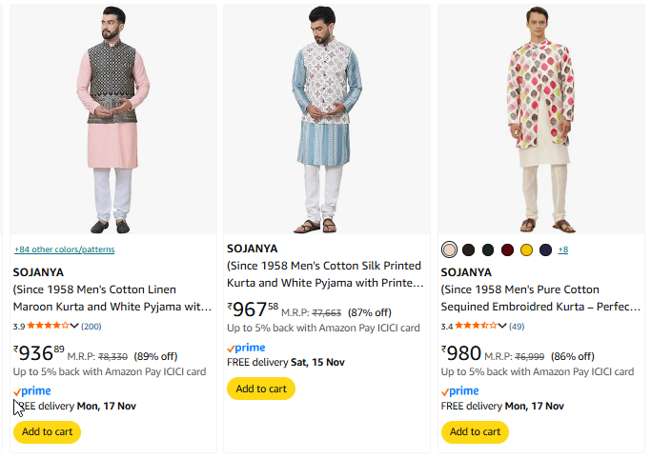This screenshot has height=459, width=651.
Task: Pick the dark green color swatch
Action: tap(488, 249)
